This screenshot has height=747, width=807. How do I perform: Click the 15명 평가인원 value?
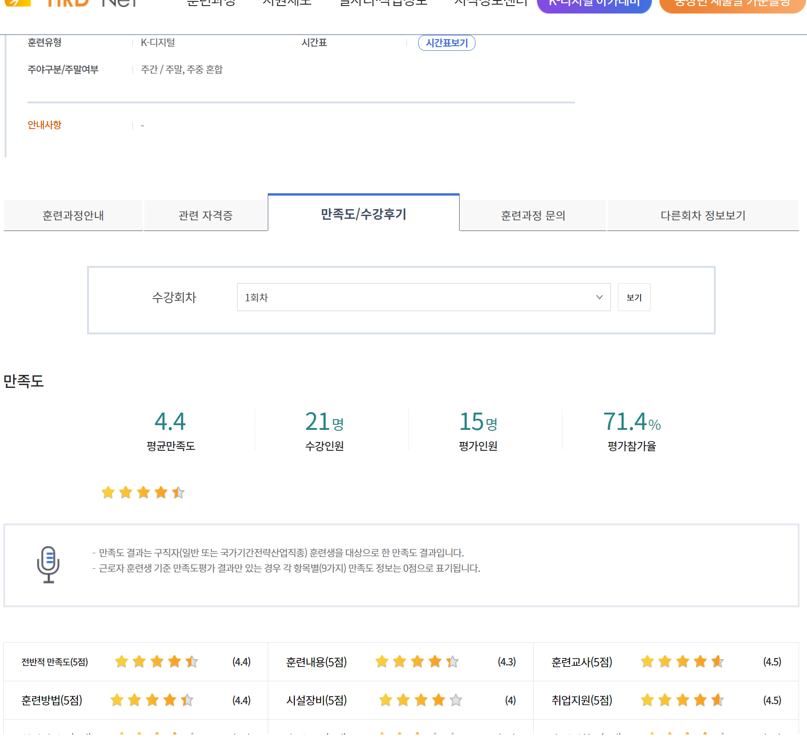click(478, 422)
